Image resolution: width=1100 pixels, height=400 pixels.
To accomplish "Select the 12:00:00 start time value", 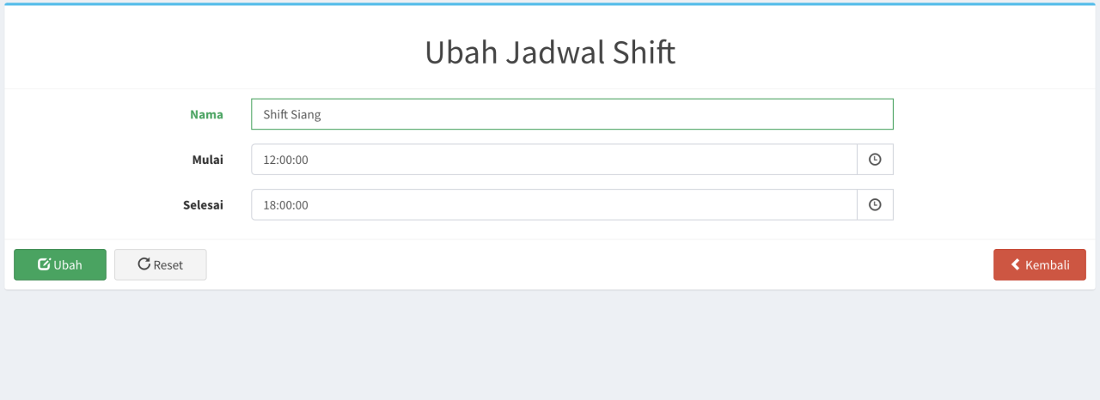I will [285, 160].
